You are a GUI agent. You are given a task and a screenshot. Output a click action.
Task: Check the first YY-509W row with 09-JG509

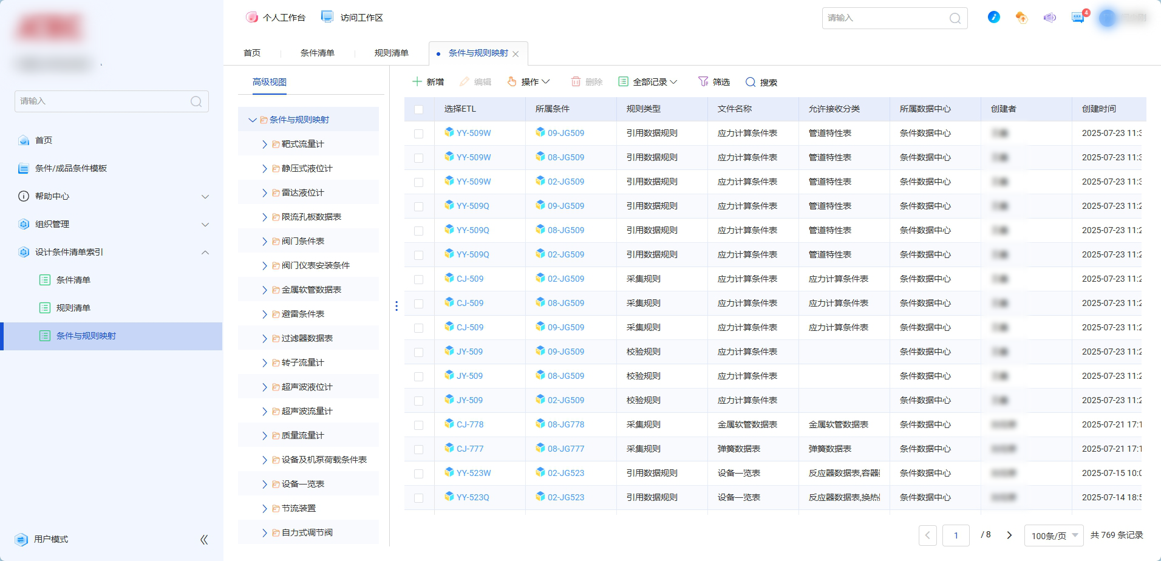pos(419,134)
